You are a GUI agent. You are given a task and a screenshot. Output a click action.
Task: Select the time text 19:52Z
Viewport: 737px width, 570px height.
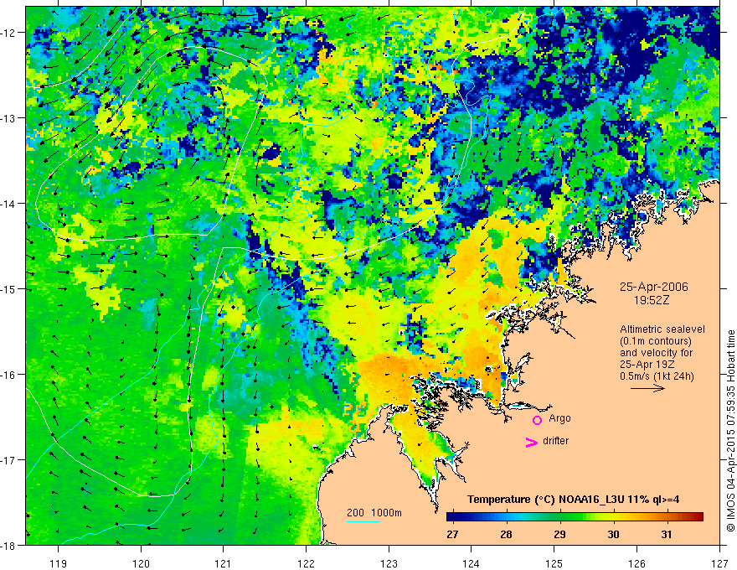click(651, 300)
